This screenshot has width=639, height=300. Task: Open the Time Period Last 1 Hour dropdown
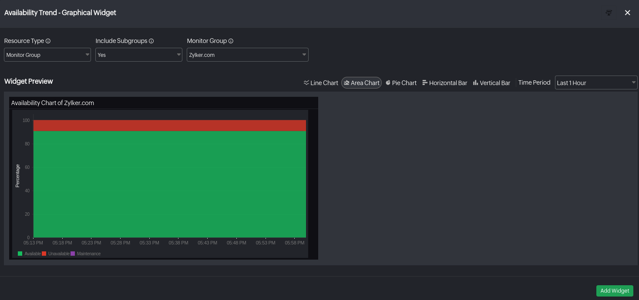click(596, 82)
